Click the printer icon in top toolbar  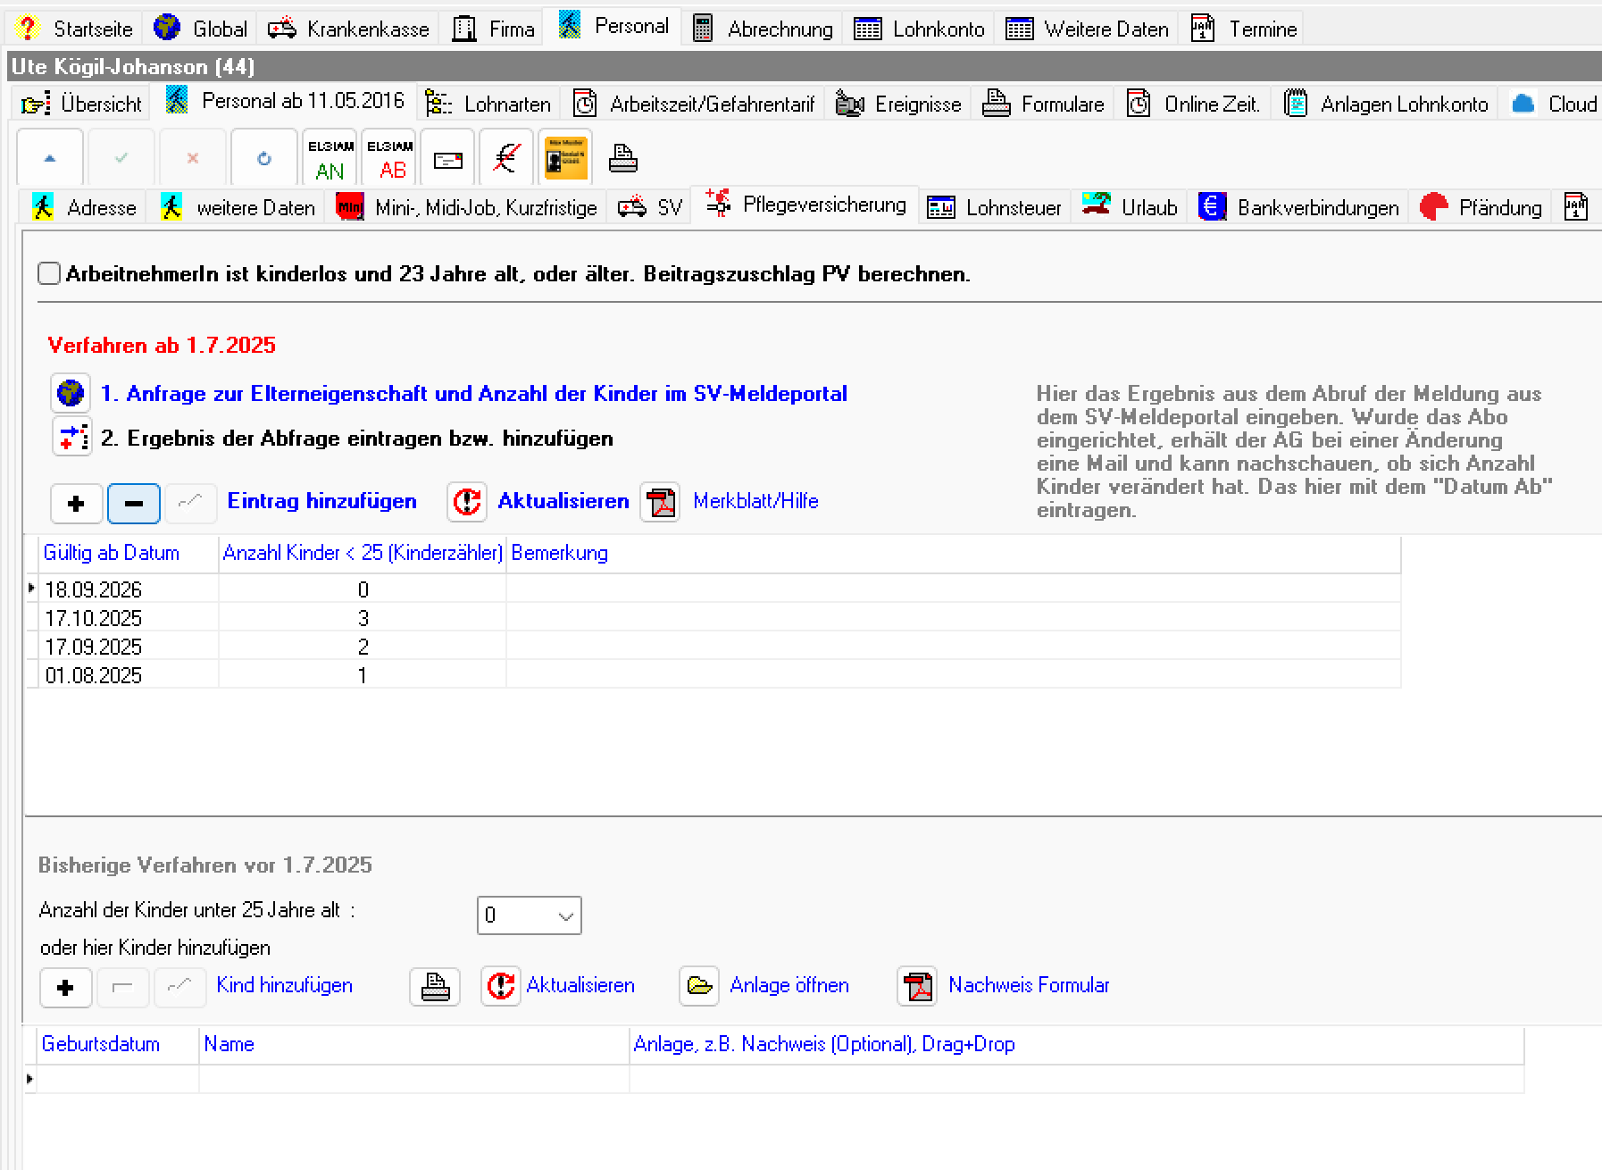tap(622, 158)
